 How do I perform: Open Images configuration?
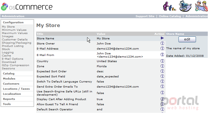(x=8, y=36)
